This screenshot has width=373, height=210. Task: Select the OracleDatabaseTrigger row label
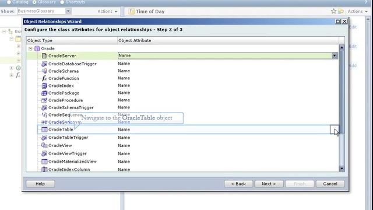pos(72,64)
